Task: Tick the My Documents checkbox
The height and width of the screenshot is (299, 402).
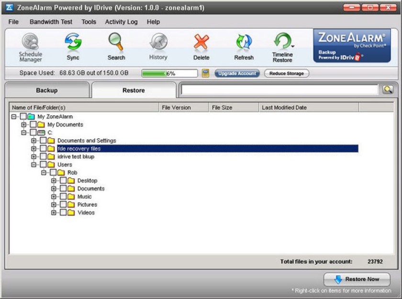Action: [x=33, y=124]
